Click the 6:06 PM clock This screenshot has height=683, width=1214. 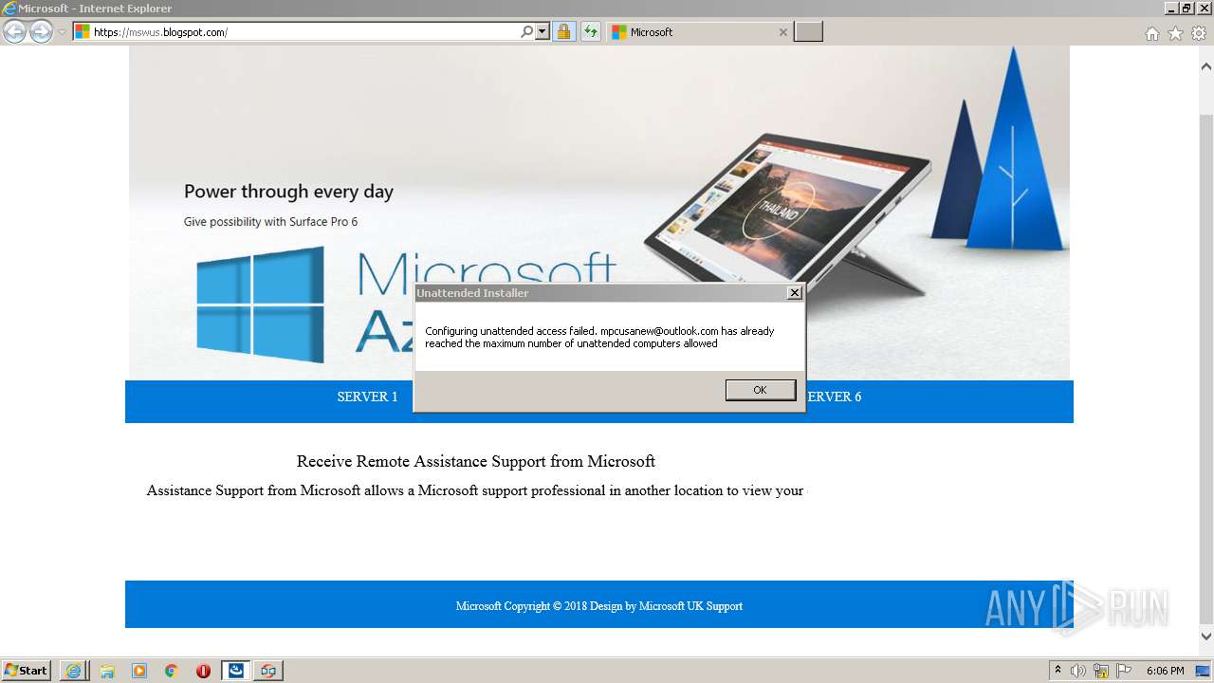[x=1165, y=671]
